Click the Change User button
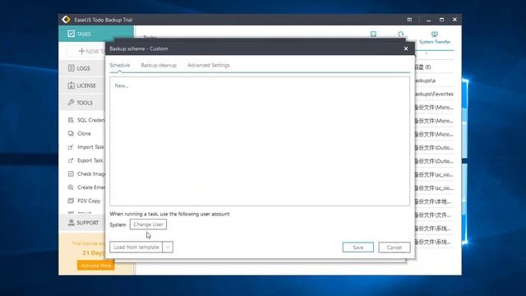The width and height of the screenshot is (526, 296). 148,224
